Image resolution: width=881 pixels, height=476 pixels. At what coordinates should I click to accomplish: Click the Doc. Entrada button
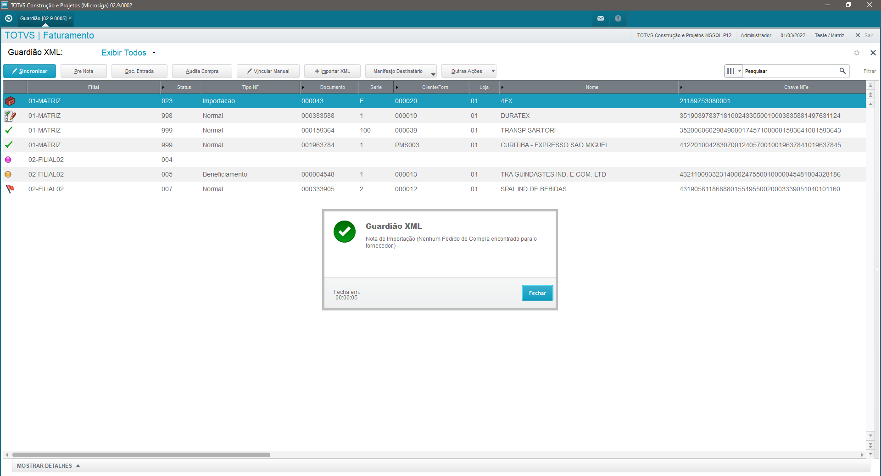pyautogui.click(x=139, y=71)
